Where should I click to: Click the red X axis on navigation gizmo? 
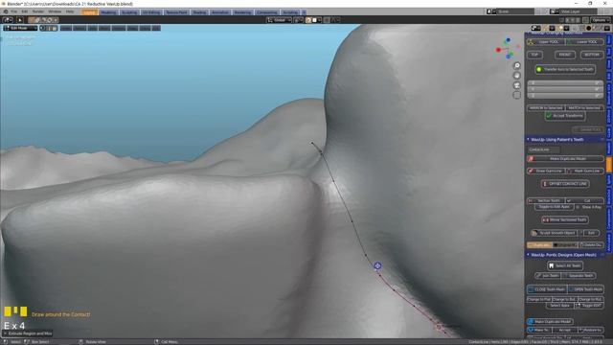point(498,50)
